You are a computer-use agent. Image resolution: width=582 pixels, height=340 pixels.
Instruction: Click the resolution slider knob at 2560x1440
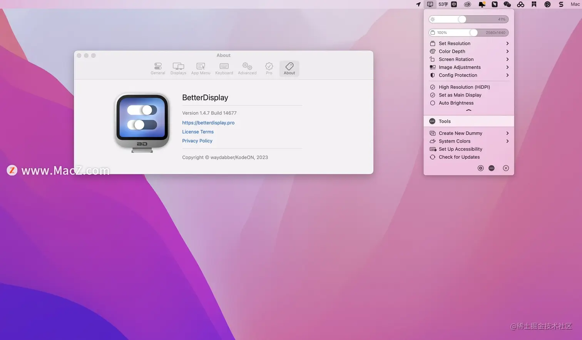pyautogui.click(x=474, y=33)
